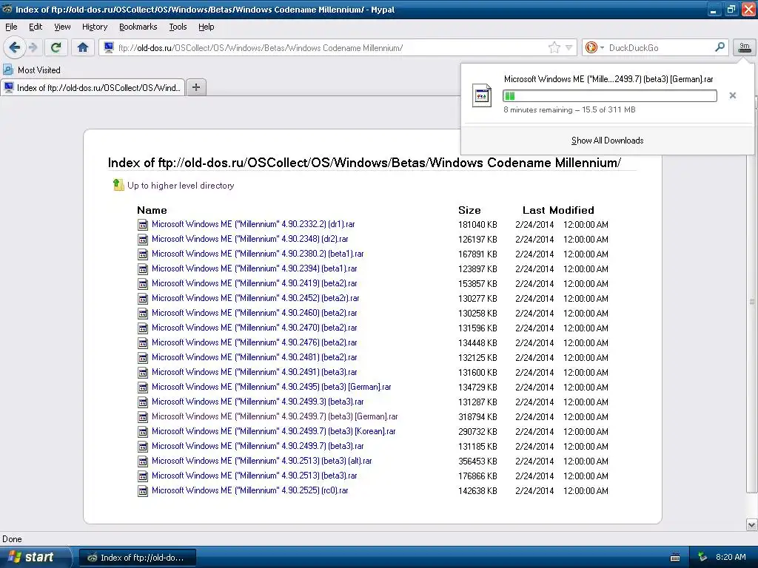Go back using the Back arrow button

coord(15,47)
